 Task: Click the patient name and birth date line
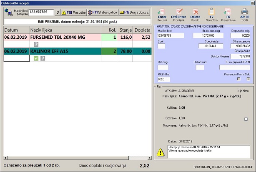click(x=78, y=22)
